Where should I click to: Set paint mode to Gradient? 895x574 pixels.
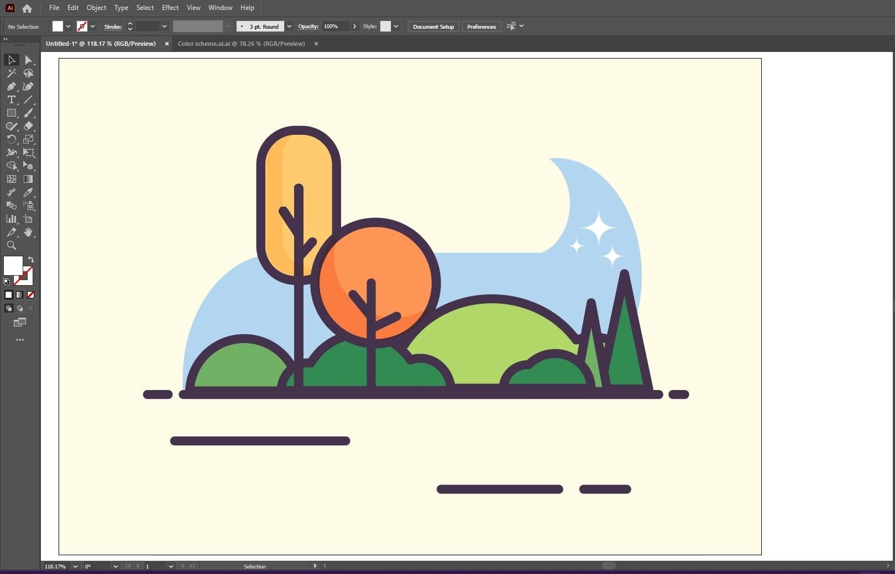click(x=19, y=294)
